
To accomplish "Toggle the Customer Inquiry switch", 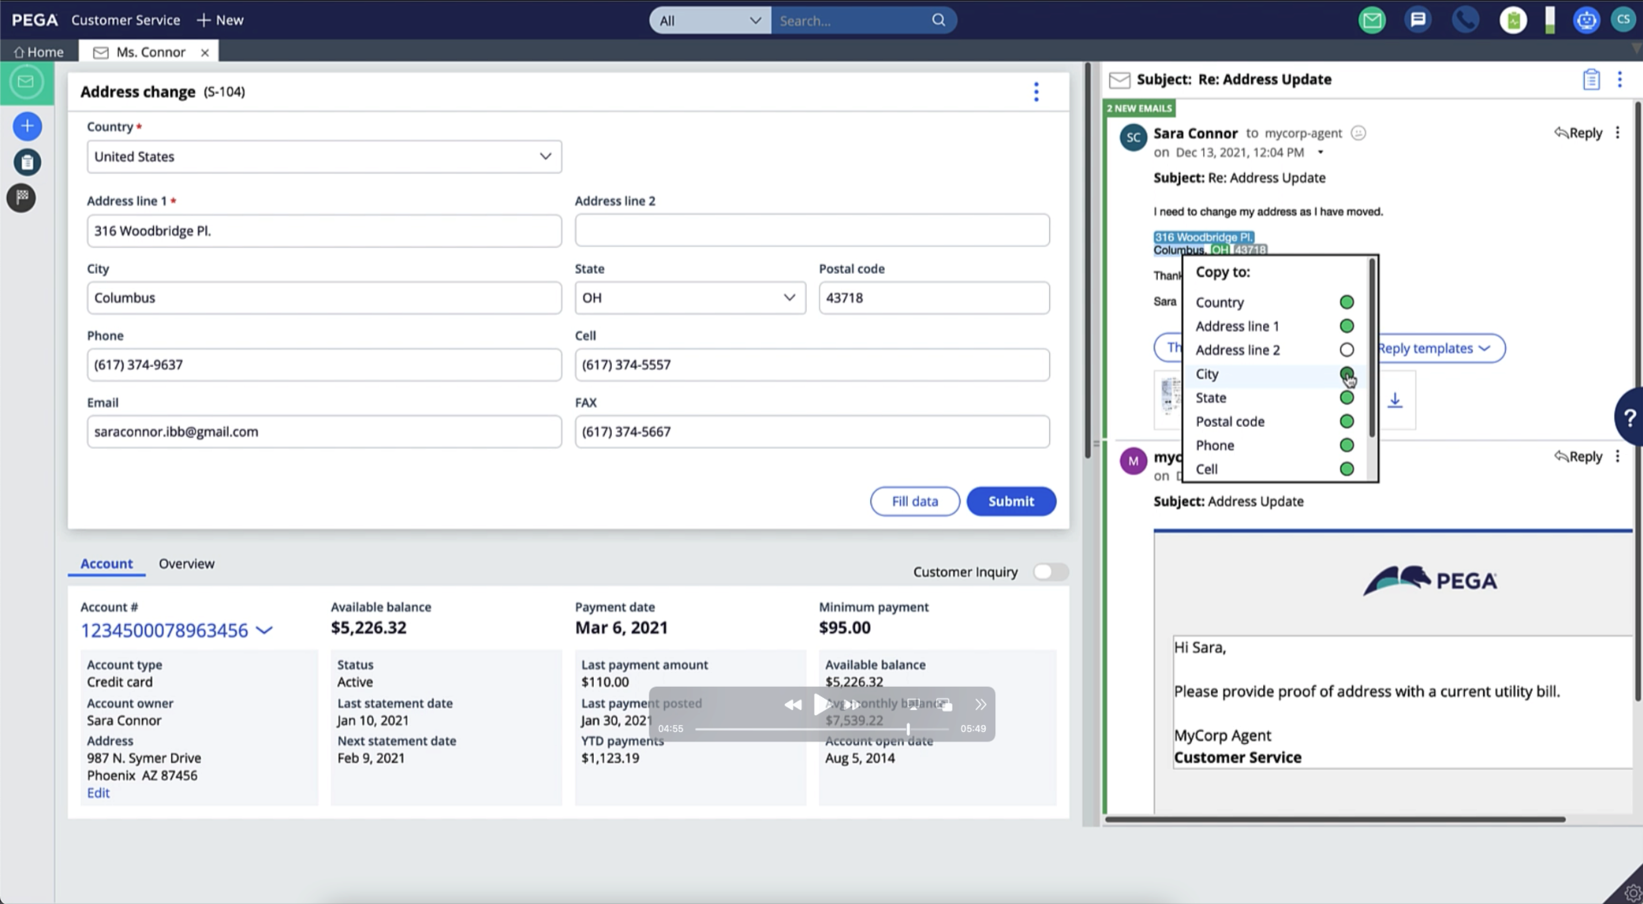I will click(x=1050, y=572).
